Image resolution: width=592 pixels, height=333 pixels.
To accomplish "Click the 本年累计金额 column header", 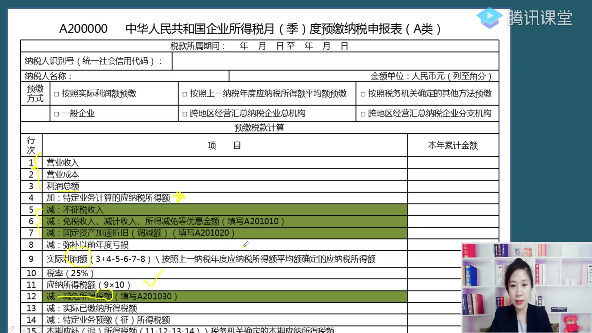I will click(453, 145).
